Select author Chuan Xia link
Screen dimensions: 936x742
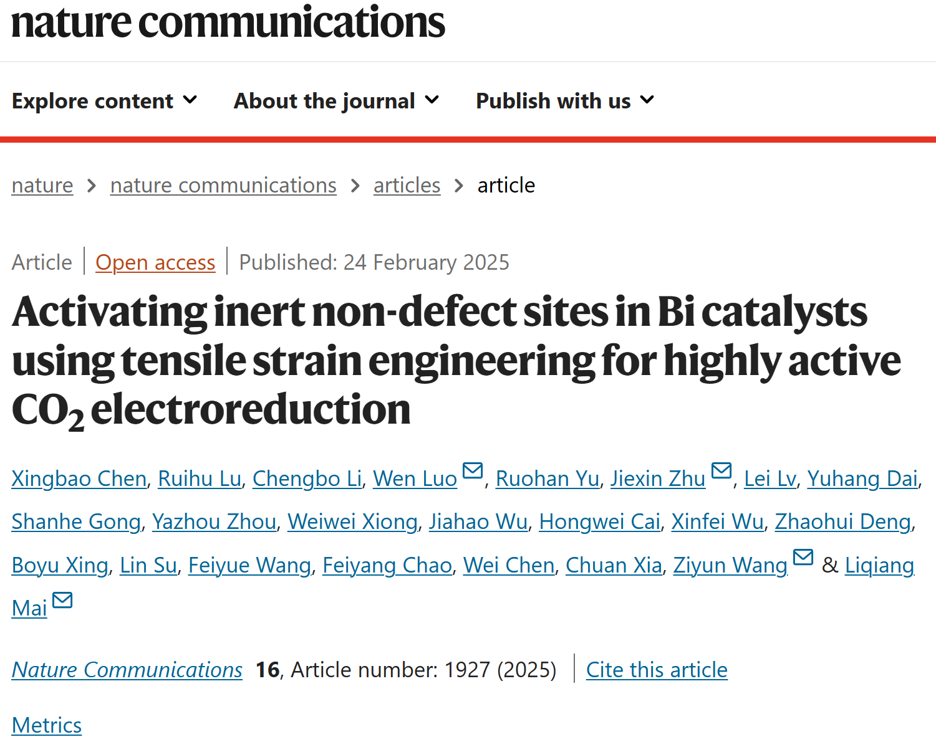tap(614, 565)
